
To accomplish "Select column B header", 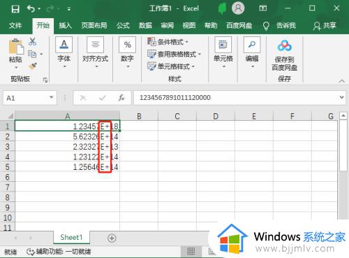I will point(139,116).
